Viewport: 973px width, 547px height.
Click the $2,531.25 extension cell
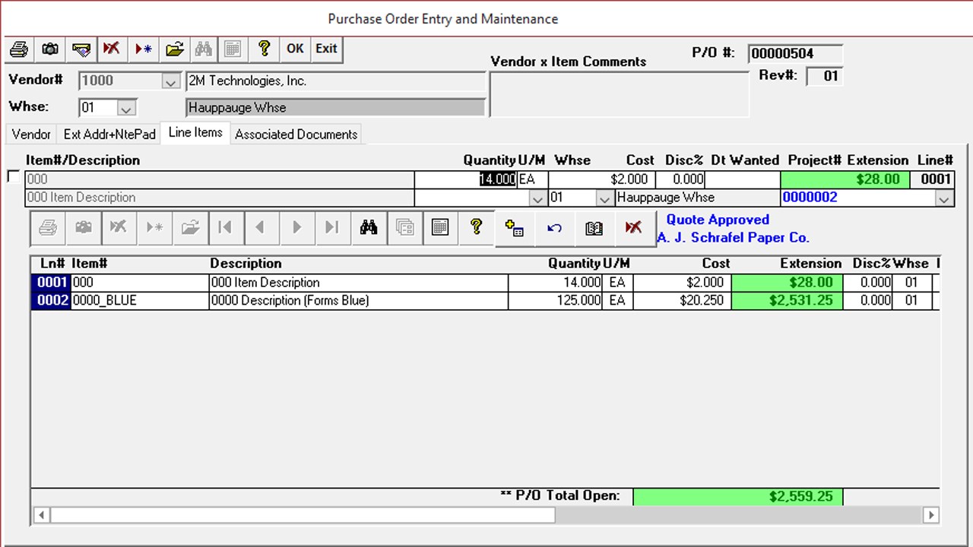click(787, 301)
